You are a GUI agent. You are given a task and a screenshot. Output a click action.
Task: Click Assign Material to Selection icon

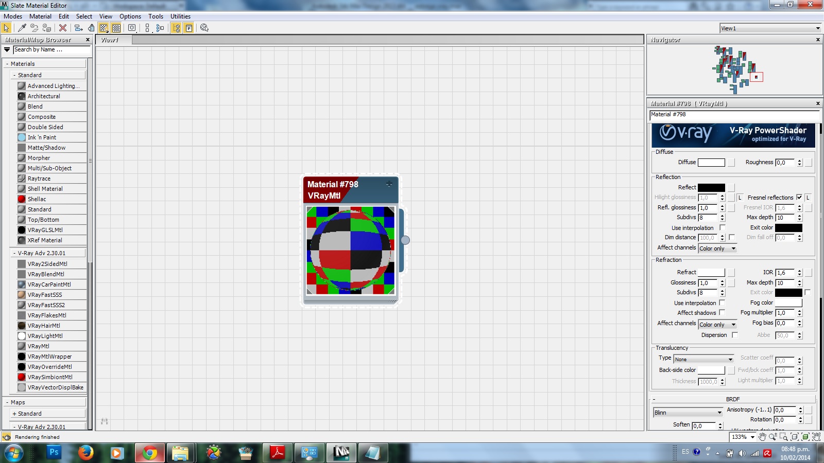pos(47,28)
